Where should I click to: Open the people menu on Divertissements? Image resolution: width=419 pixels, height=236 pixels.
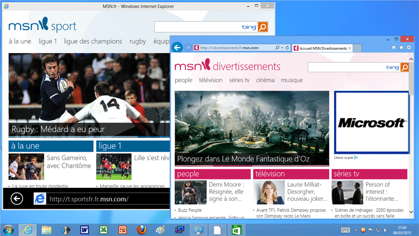(x=184, y=80)
